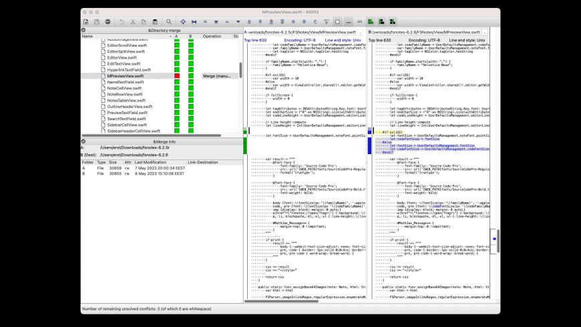
Task: Click the file A path input field
Action: point(302,32)
